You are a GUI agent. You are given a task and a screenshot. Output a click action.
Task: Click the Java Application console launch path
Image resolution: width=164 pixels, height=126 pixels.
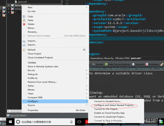tap(126, 69)
